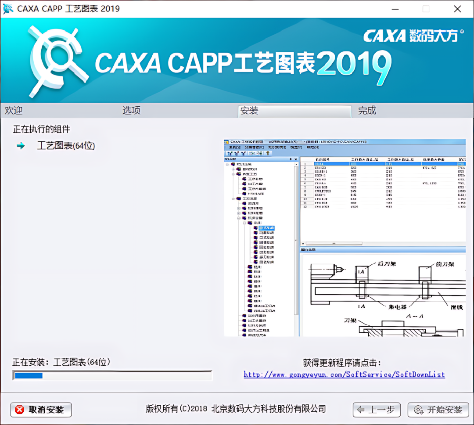474x425 pixels.
Task: Click the installation progress bar
Action: [x=112, y=375]
